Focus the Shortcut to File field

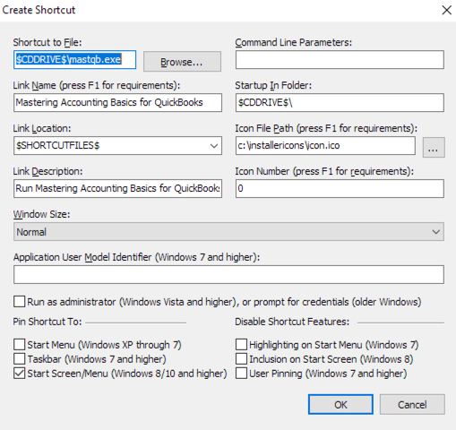click(74, 60)
